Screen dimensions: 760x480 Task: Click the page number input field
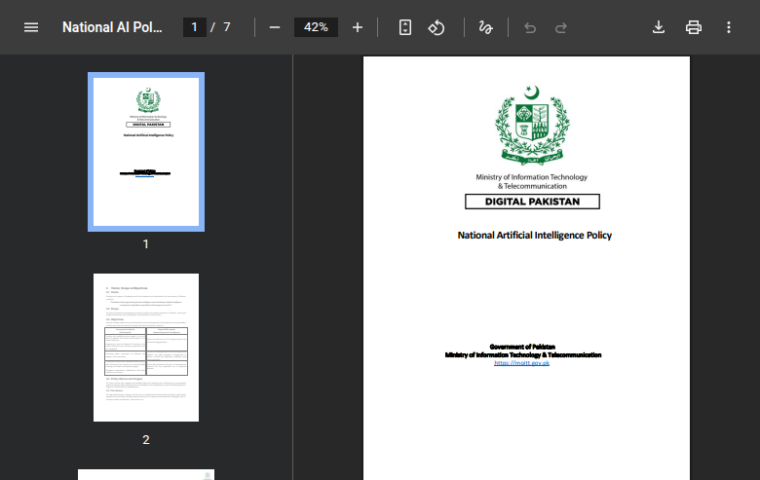tap(195, 27)
